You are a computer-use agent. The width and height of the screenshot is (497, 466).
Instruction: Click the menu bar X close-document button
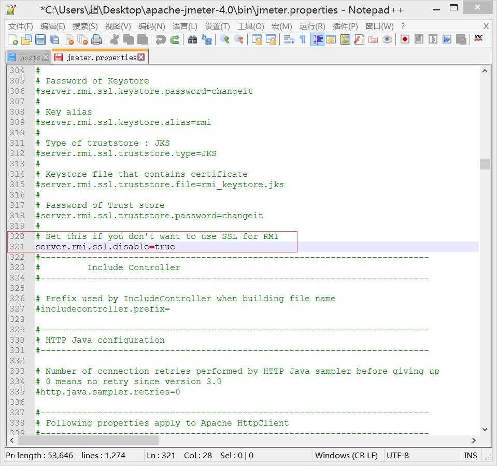tap(486, 26)
